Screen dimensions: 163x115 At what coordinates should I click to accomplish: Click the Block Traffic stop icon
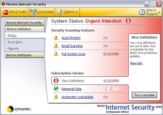pyautogui.click(x=6, y=12)
